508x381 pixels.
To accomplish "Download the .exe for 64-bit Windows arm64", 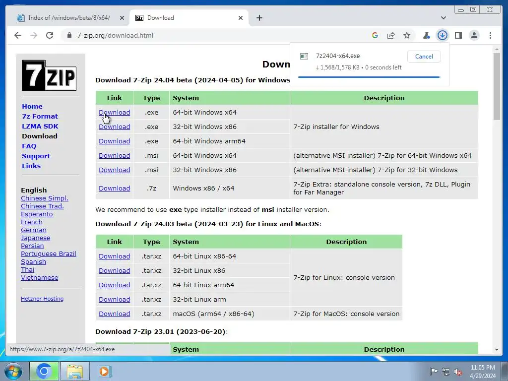I will click(x=115, y=141).
